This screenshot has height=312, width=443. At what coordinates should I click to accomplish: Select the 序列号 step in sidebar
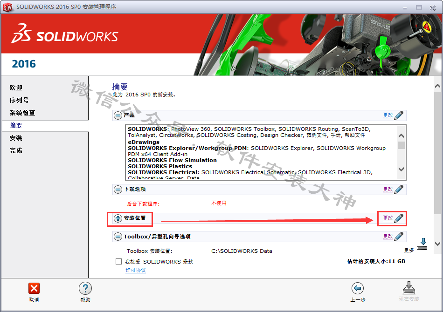click(19, 100)
